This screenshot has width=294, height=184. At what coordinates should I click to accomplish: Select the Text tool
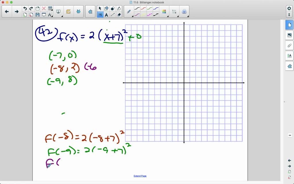106,15
